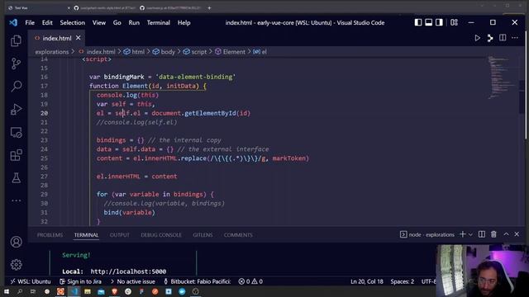529x297 pixels.
Task: Click the explorations breadcrumb
Action: [x=51, y=52]
